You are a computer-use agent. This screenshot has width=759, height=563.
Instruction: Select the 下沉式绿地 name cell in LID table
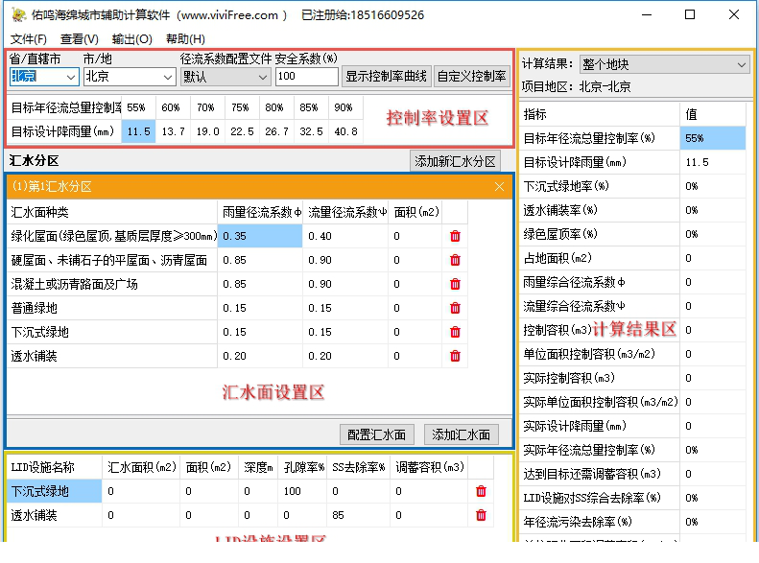54,491
